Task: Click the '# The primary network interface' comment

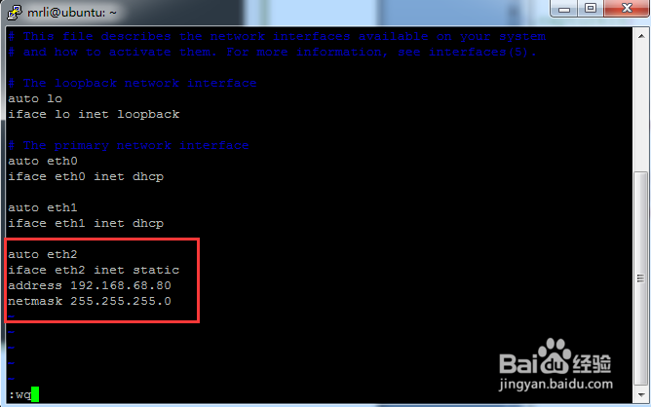Action: pyautogui.click(x=129, y=146)
